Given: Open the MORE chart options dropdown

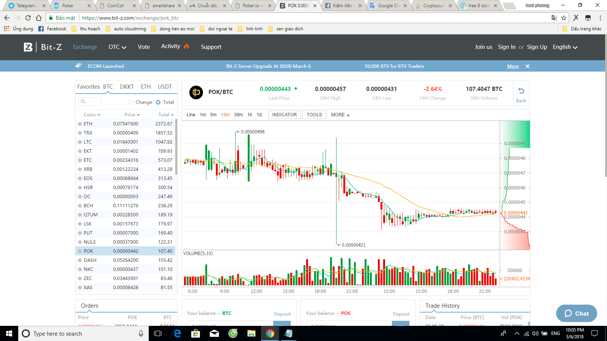Looking at the screenshot, I should click(x=340, y=115).
